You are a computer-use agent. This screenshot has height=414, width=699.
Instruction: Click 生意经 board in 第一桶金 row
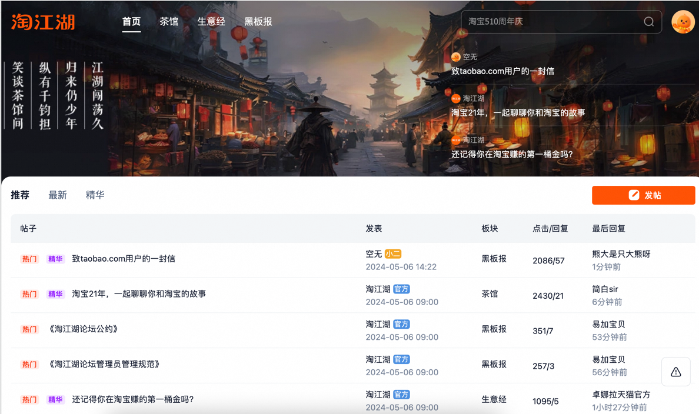tap(494, 400)
